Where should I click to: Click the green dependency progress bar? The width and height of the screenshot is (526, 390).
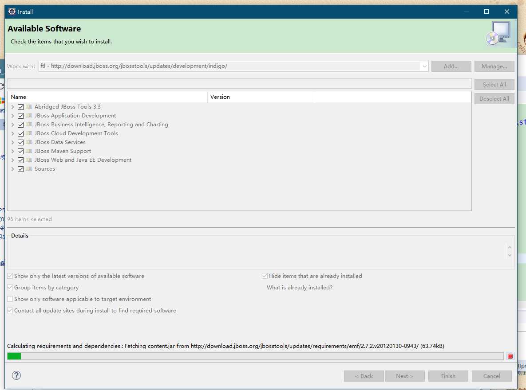[255, 356]
